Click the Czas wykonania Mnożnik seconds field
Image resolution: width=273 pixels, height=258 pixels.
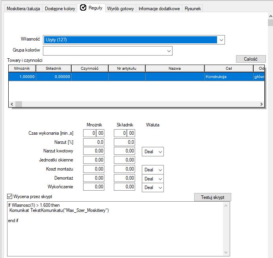[x=100, y=133]
